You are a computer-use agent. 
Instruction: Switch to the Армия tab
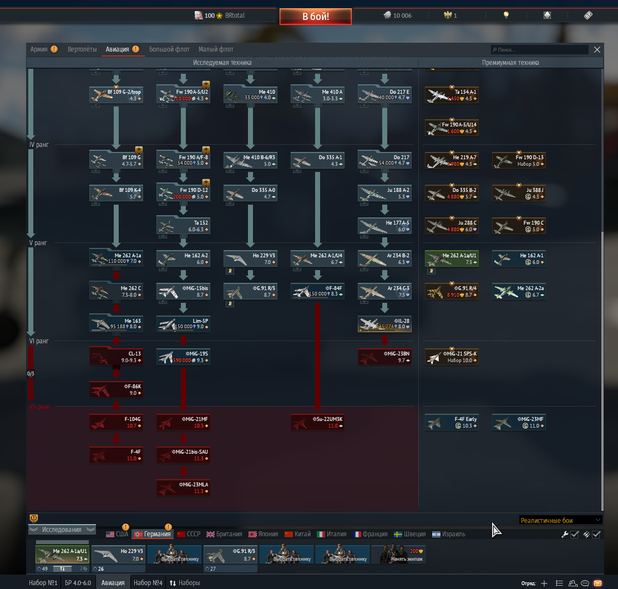(x=39, y=49)
